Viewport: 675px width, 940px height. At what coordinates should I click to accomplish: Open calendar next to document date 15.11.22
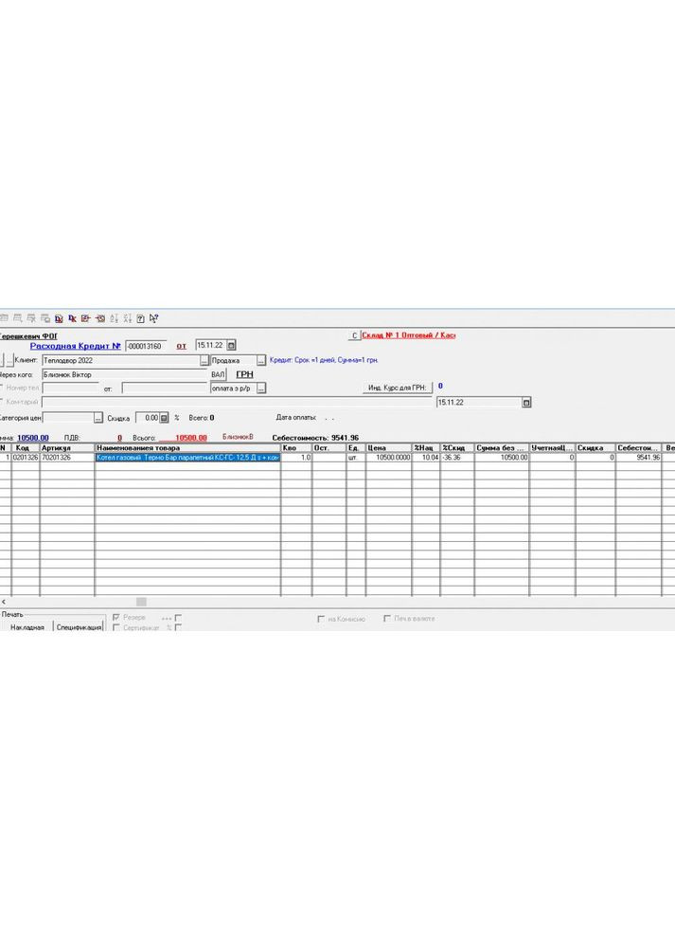(x=232, y=346)
